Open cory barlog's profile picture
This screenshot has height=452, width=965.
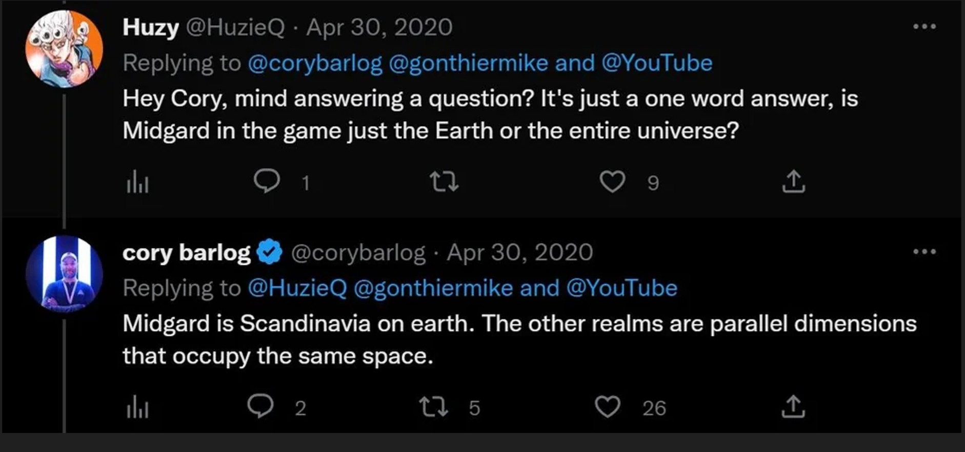64,274
